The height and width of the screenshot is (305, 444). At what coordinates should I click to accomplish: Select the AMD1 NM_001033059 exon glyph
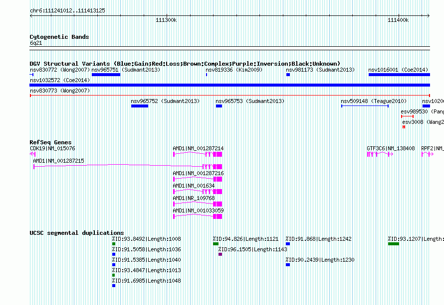pos(198,216)
